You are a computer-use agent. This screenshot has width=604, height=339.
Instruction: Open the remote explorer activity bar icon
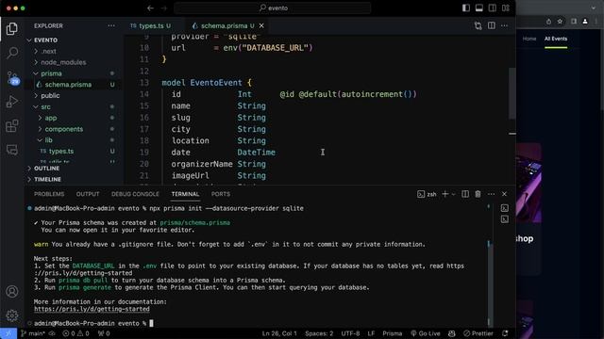point(12,150)
